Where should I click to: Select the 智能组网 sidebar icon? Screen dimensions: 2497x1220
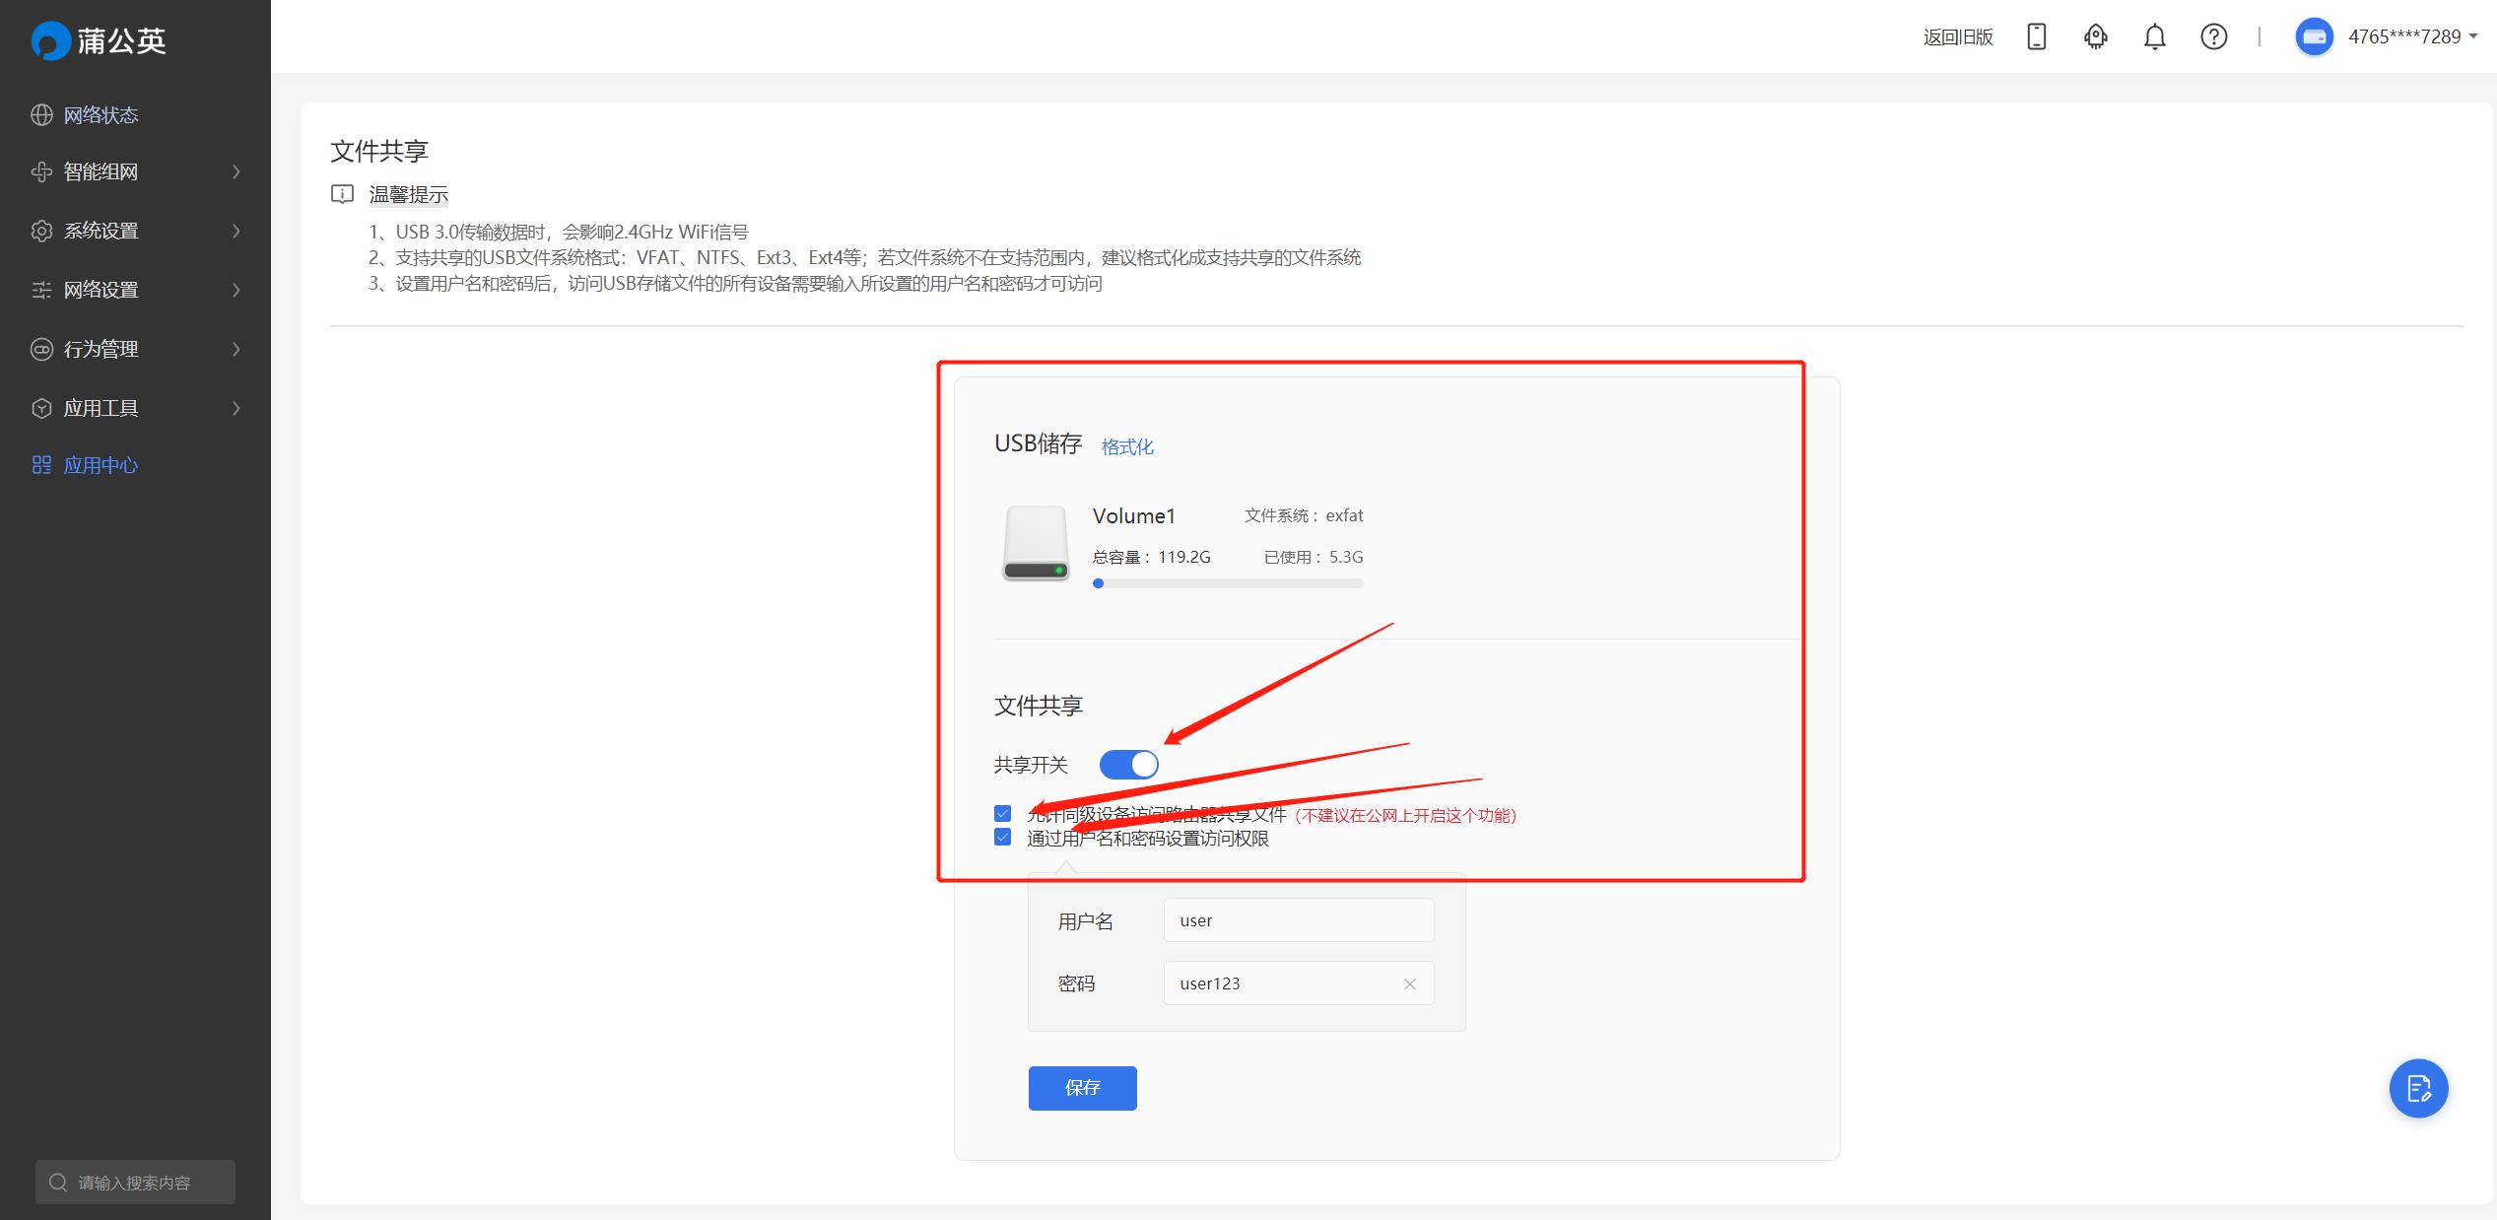(40, 171)
